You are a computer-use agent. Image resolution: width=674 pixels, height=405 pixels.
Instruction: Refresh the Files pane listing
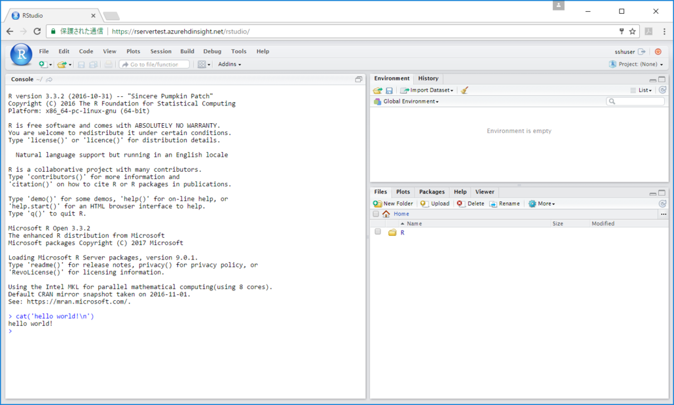662,203
